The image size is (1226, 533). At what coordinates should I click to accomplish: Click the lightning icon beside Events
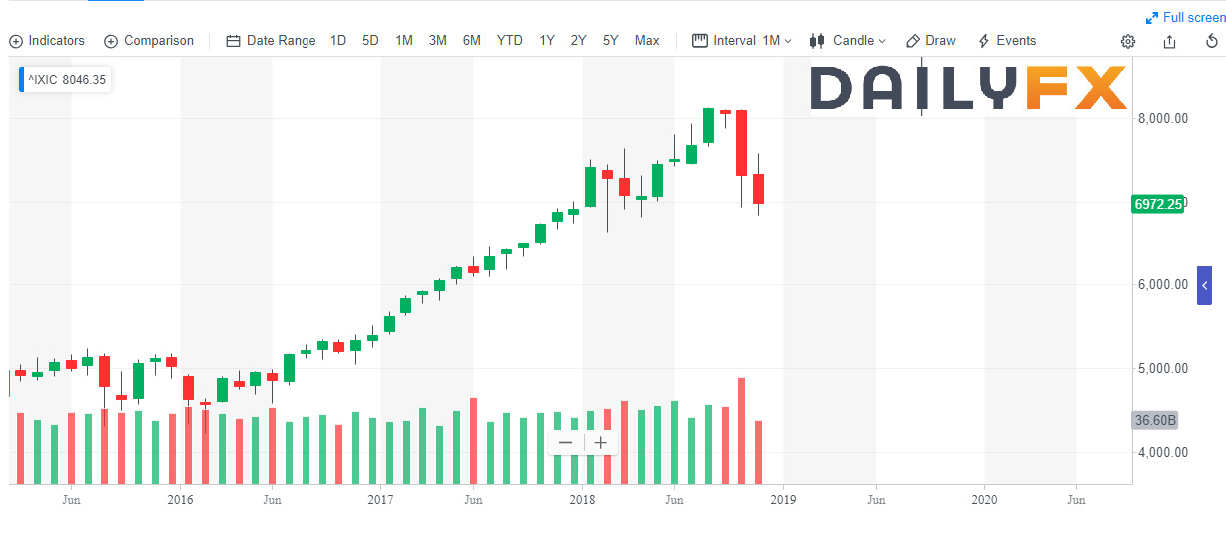(984, 41)
